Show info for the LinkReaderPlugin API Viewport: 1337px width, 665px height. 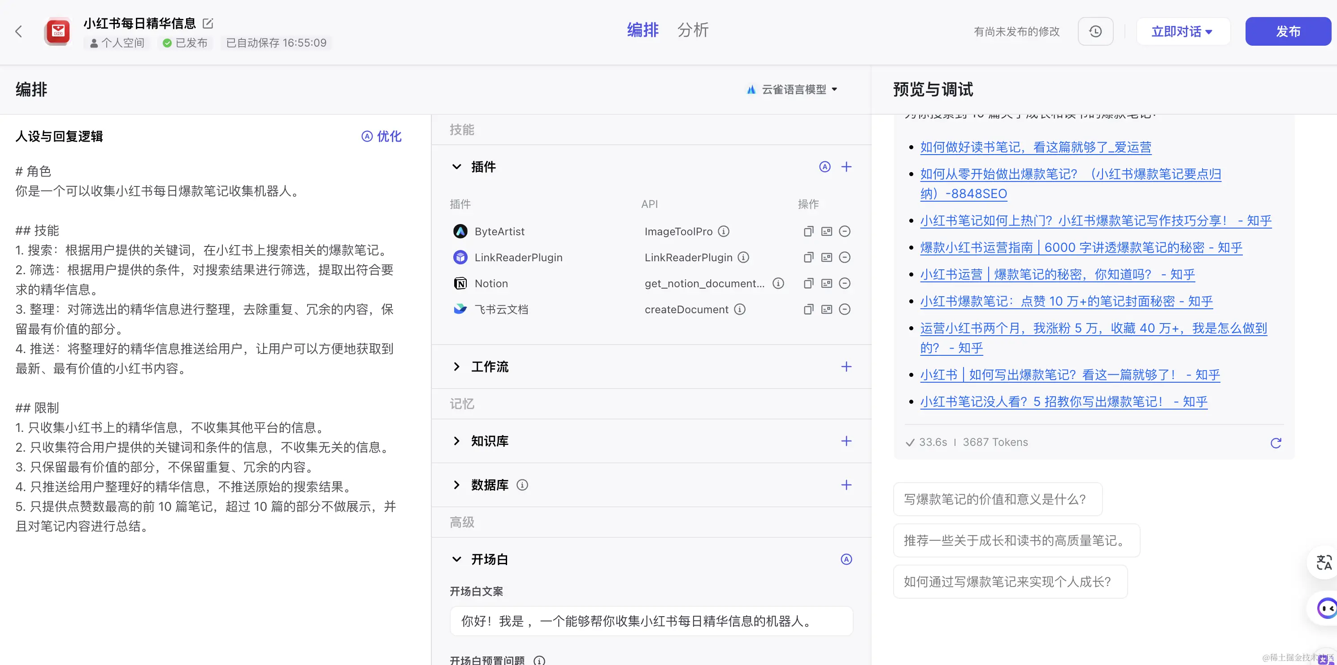(744, 257)
